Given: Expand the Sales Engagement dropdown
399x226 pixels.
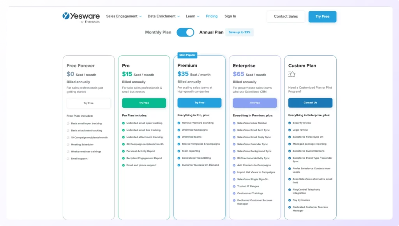Looking at the screenshot, I should [124, 16].
